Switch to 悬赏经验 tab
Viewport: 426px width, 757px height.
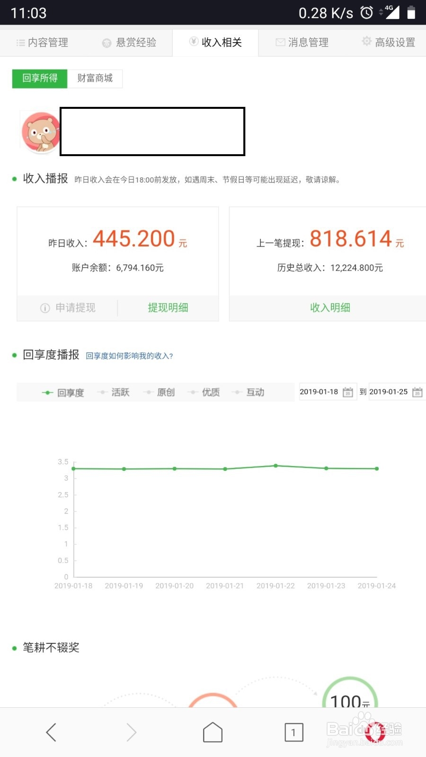129,43
